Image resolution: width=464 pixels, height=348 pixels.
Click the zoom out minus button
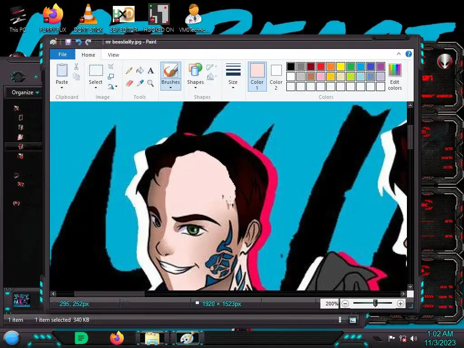[345, 304]
